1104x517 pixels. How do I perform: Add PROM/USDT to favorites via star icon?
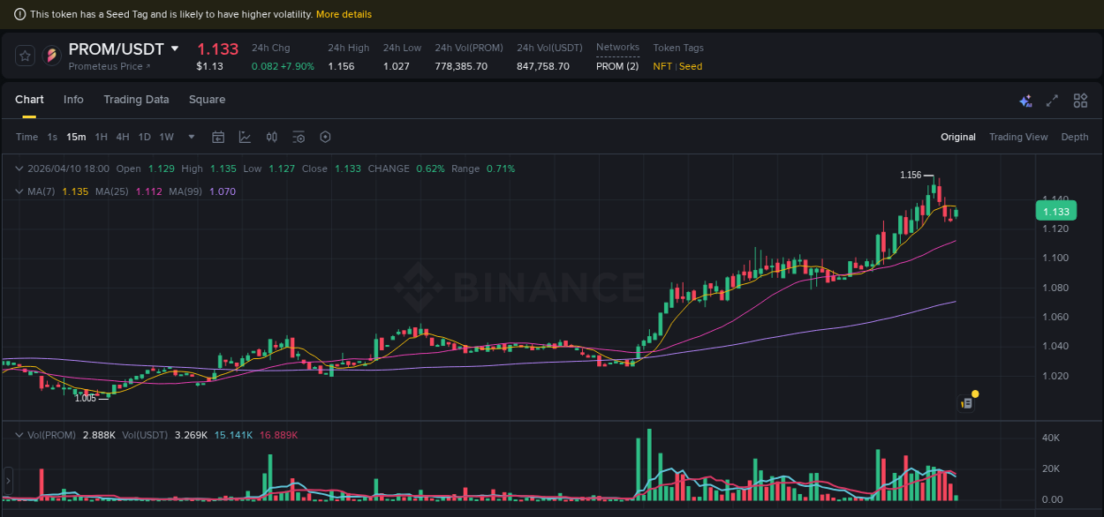pos(25,55)
